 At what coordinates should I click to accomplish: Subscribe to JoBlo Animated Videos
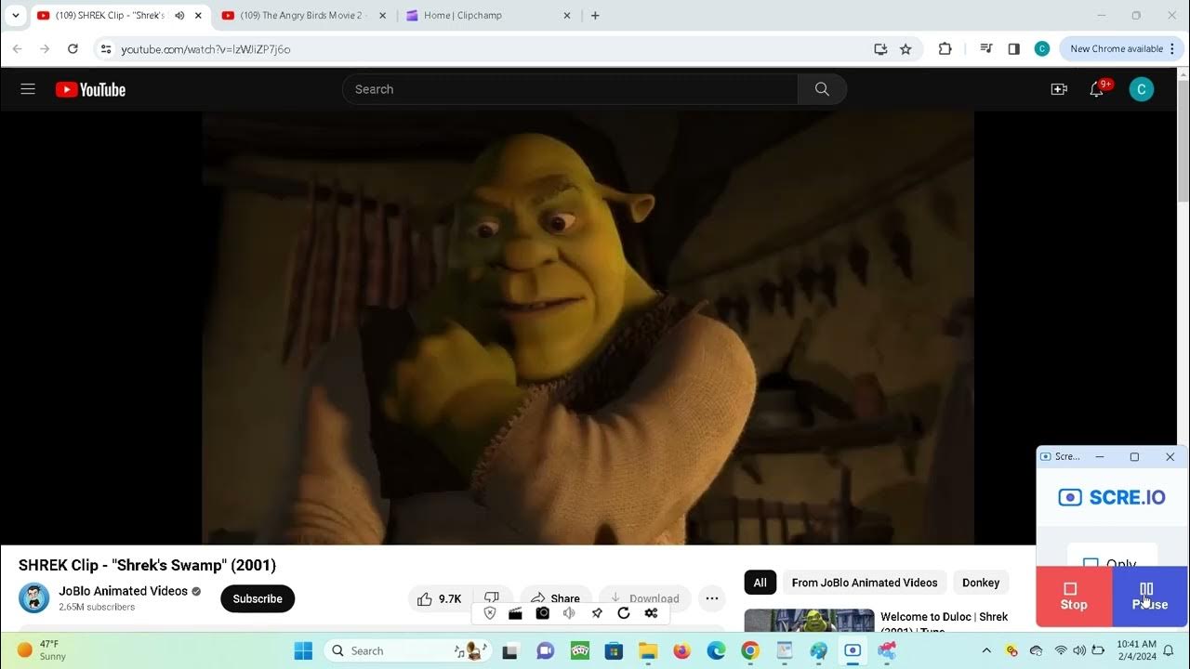[258, 598]
